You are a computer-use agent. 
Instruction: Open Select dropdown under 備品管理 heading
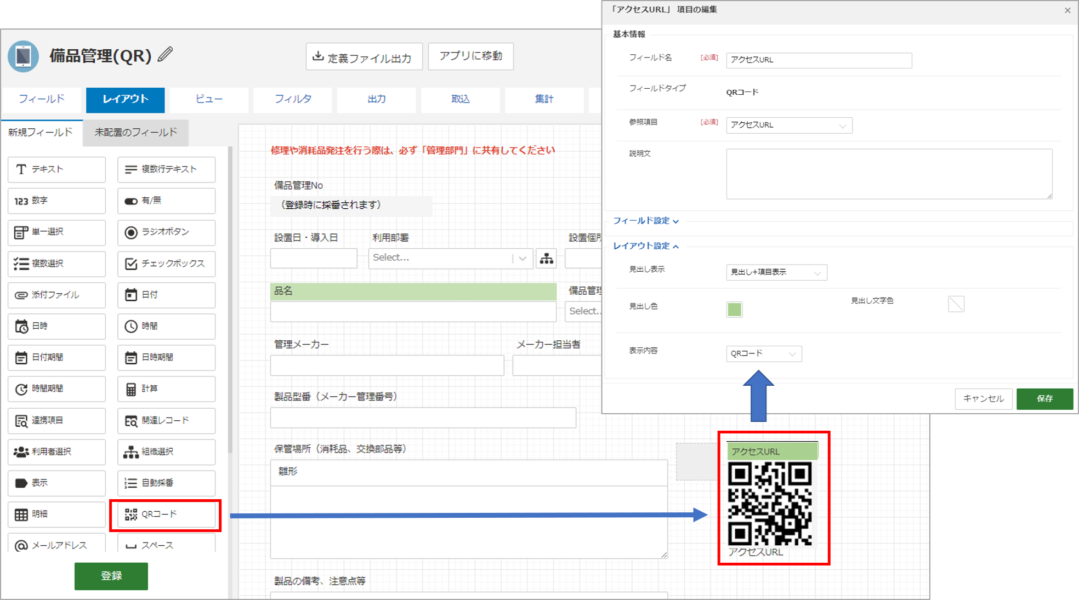(584, 311)
